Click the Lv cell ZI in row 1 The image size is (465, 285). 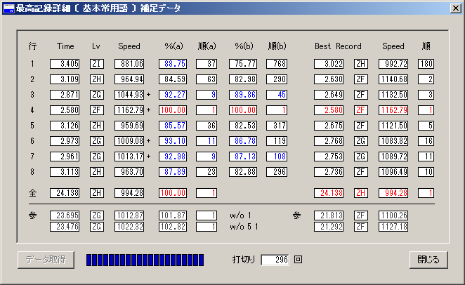(97, 64)
